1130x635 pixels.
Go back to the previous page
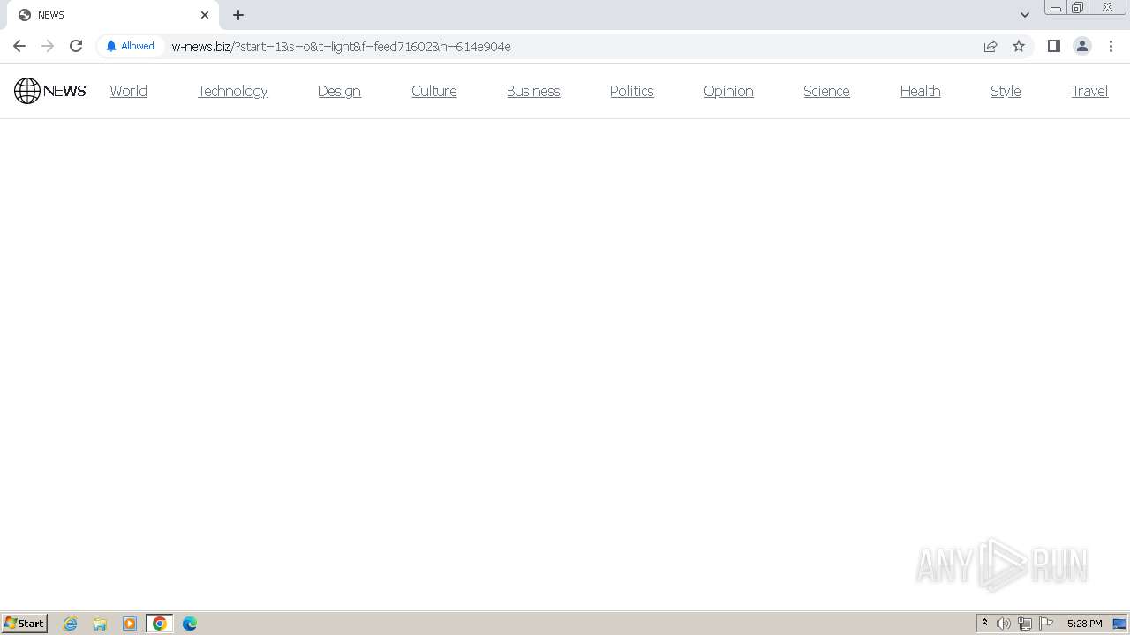tap(19, 46)
